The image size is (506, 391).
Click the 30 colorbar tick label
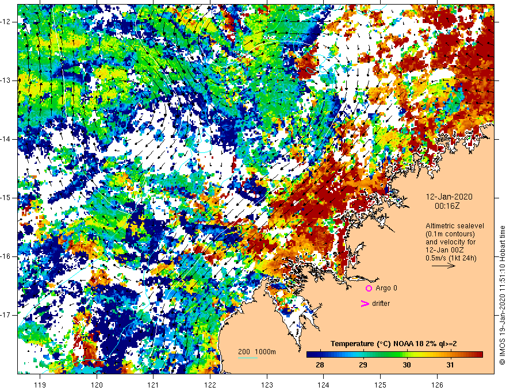(407, 365)
